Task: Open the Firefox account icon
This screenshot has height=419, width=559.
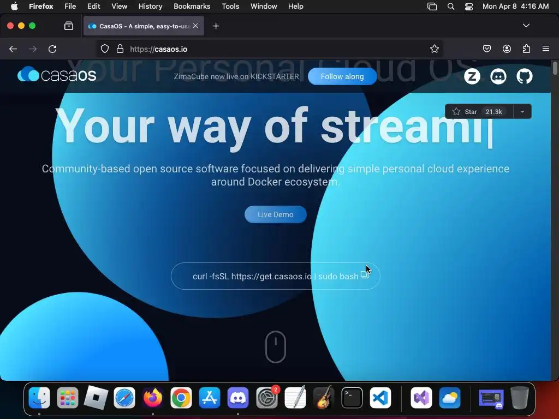Action: pos(507,49)
